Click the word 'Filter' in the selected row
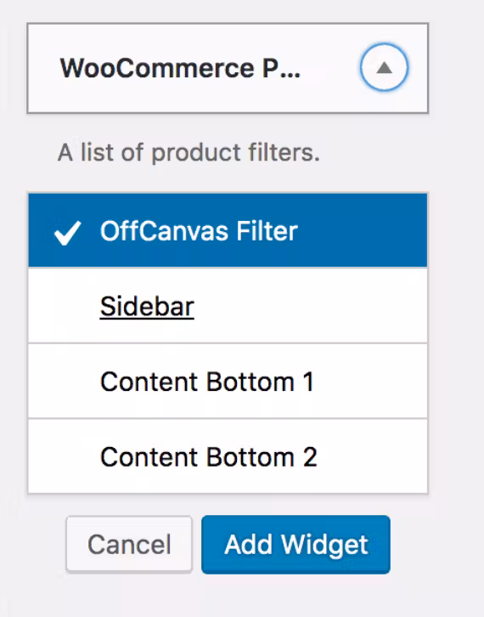This screenshot has height=617, width=484. [x=267, y=231]
